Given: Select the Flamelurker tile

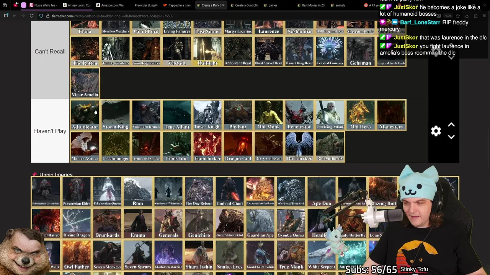Looking at the screenshot, I should coord(207,147).
